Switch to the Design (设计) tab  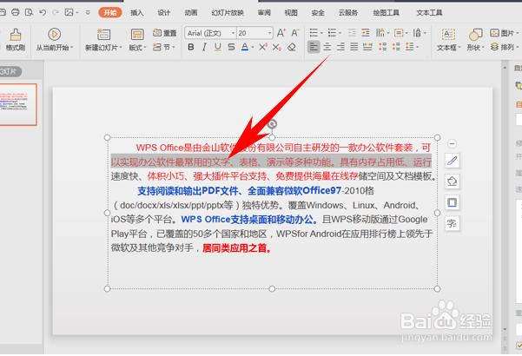click(164, 13)
